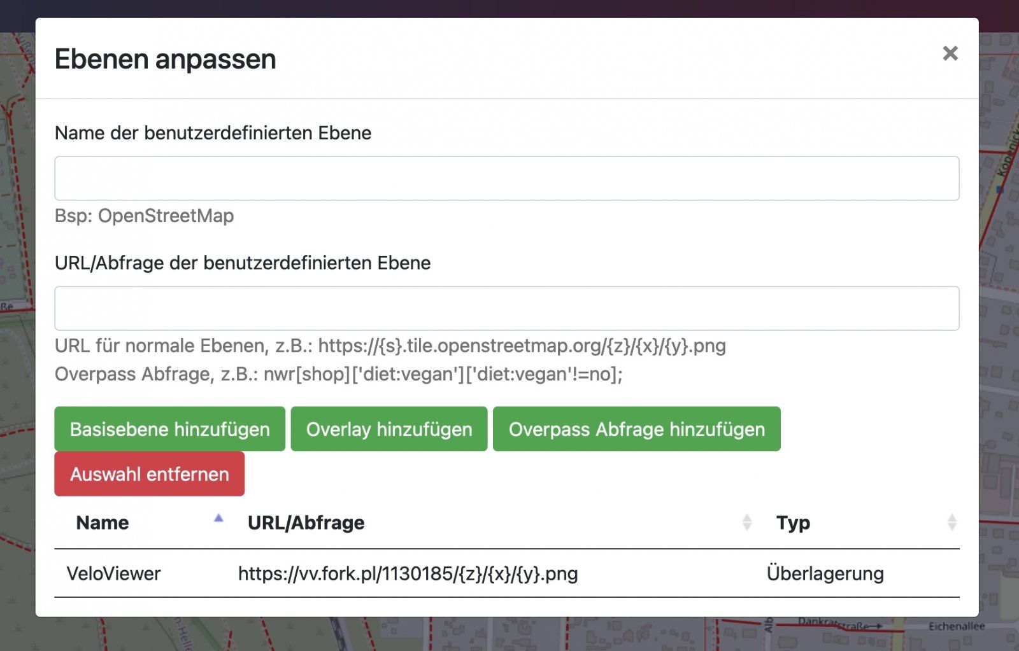The width and height of the screenshot is (1019, 651).
Task: Click 'Name der benutzerdefinierten Ebene' label
Action: pos(213,133)
